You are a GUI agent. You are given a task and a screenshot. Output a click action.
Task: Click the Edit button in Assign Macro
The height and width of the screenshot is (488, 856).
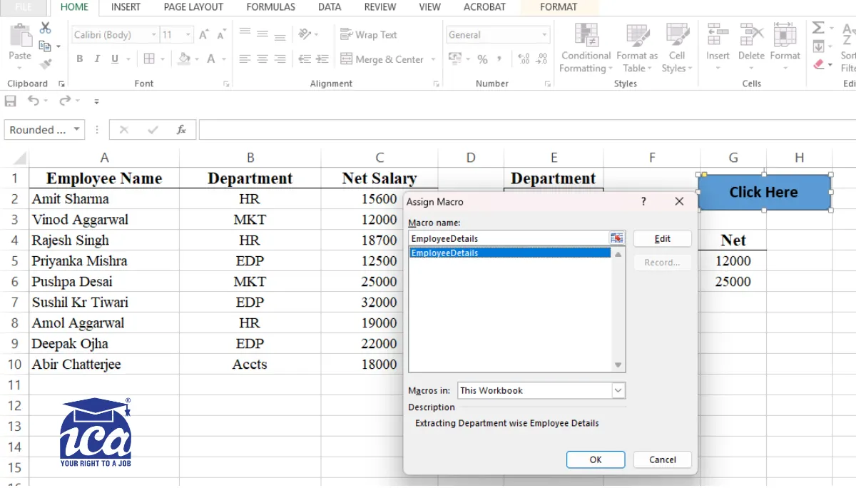click(x=663, y=239)
